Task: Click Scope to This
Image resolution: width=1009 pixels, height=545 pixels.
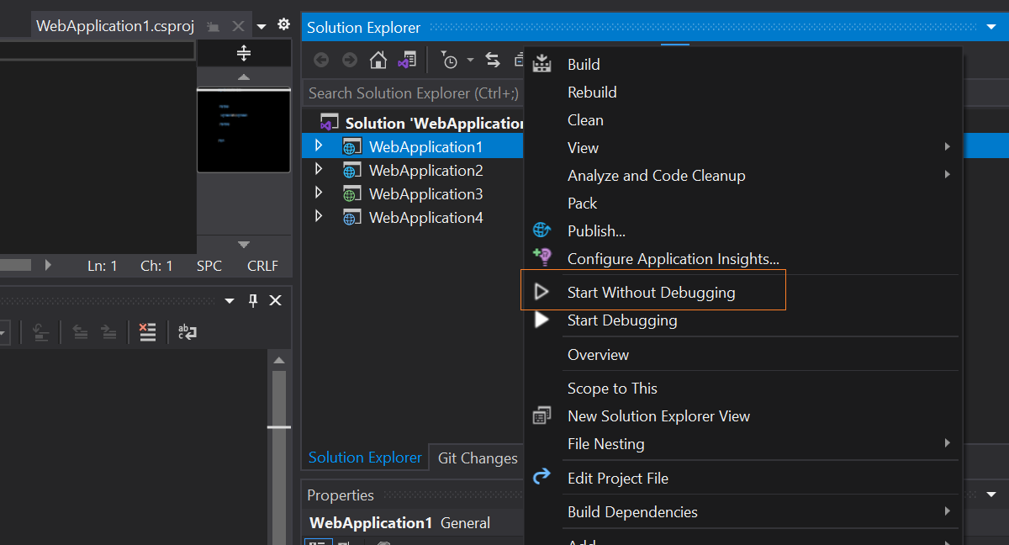Action: click(x=612, y=388)
